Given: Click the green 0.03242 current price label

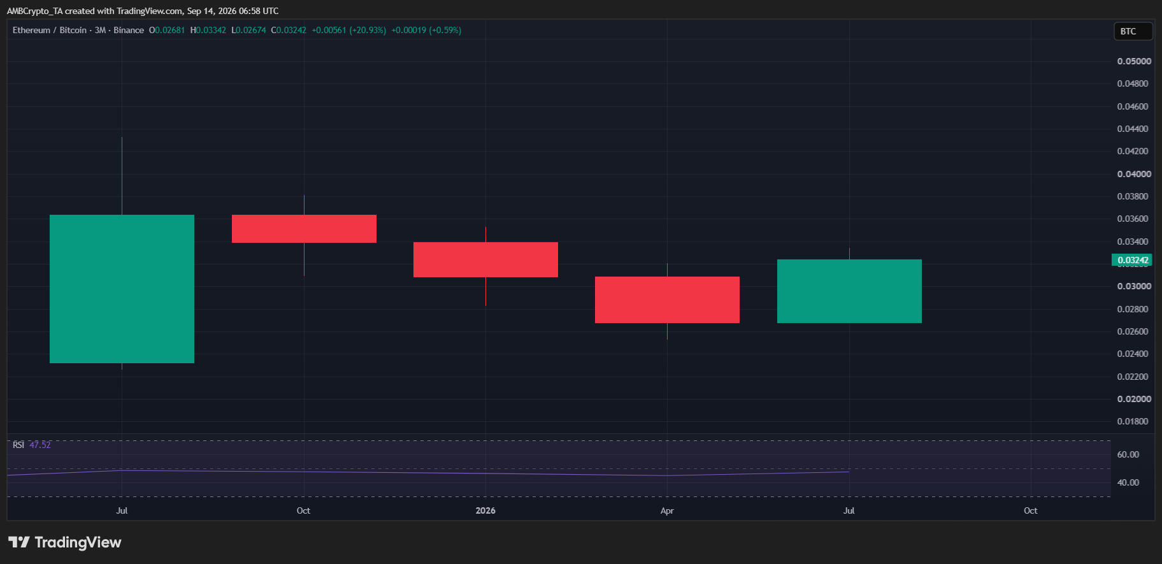Looking at the screenshot, I should click(x=1132, y=260).
